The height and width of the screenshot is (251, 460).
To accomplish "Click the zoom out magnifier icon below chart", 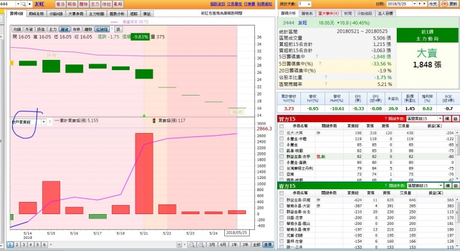I will pos(192,245).
